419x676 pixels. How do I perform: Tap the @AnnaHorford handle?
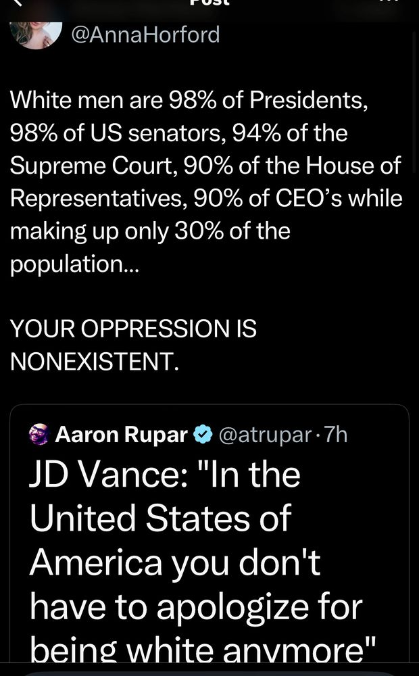[x=145, y=34]
